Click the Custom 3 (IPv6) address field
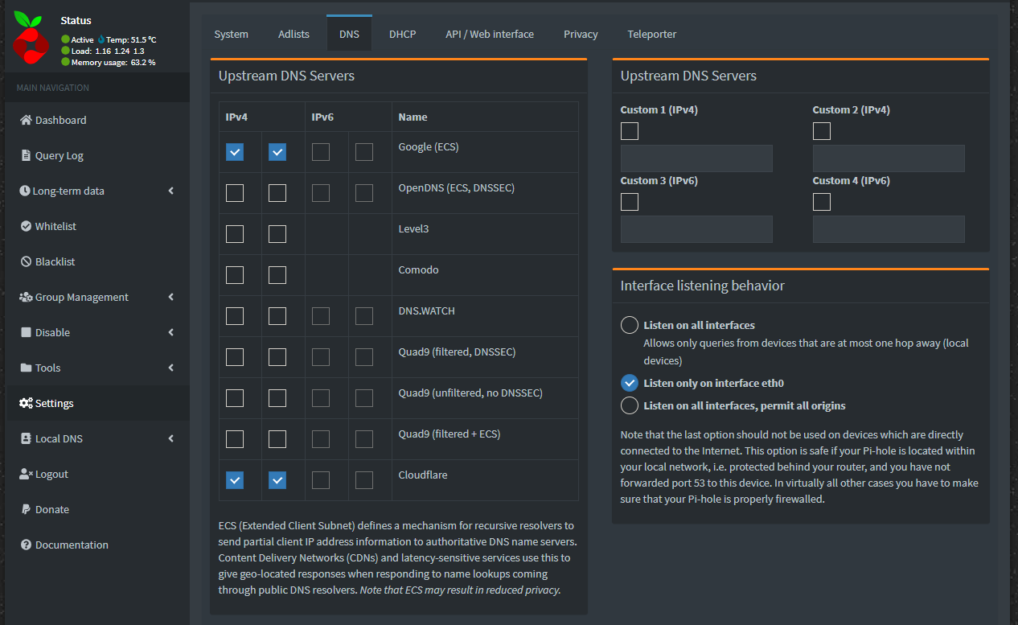The width and height of the screenshot is (1018, 625). [x=696, y=229]
